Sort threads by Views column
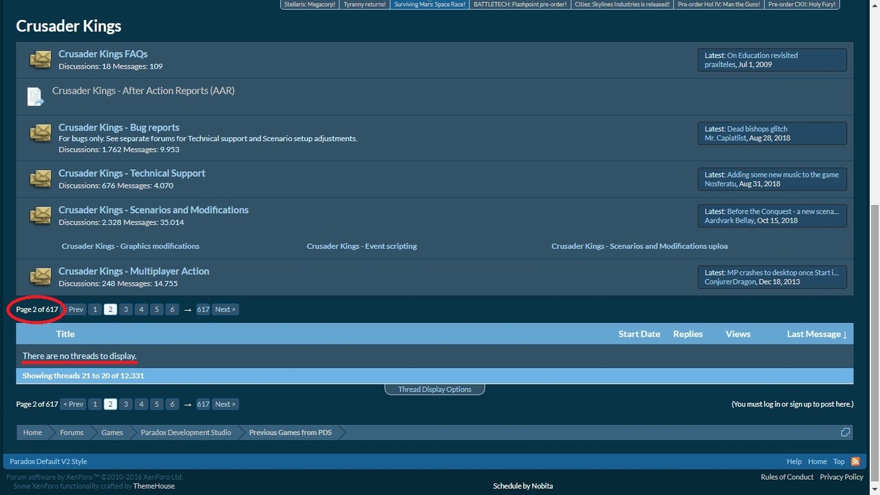Viewport: 880px width, 495px height. tap(738, 334)
